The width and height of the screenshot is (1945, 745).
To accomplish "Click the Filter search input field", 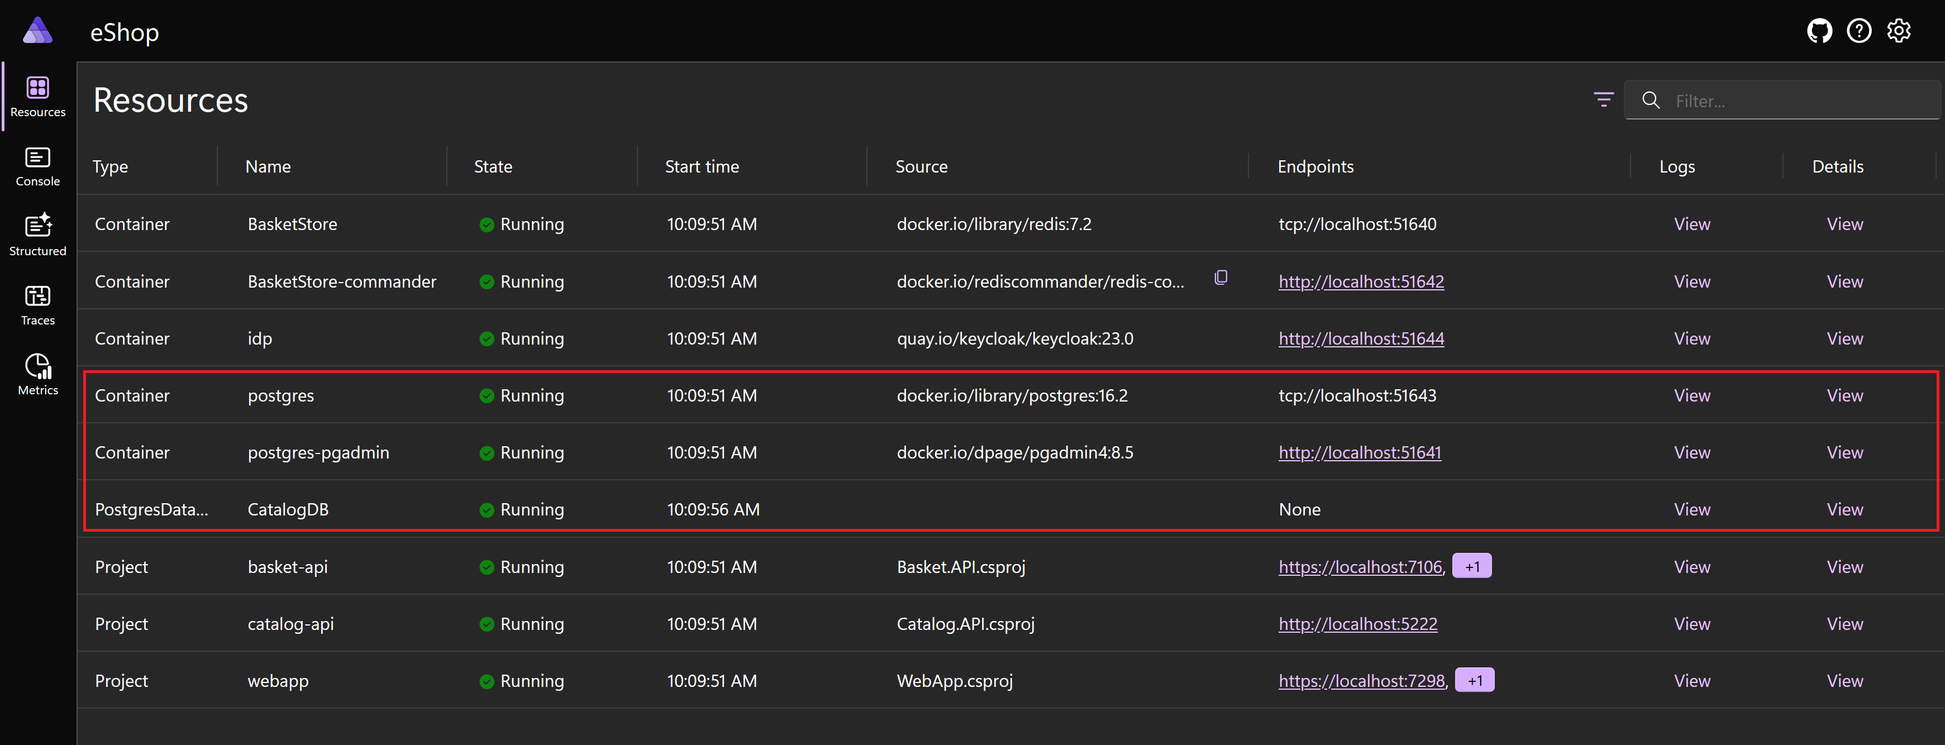I will click(x=1782, y=101).
